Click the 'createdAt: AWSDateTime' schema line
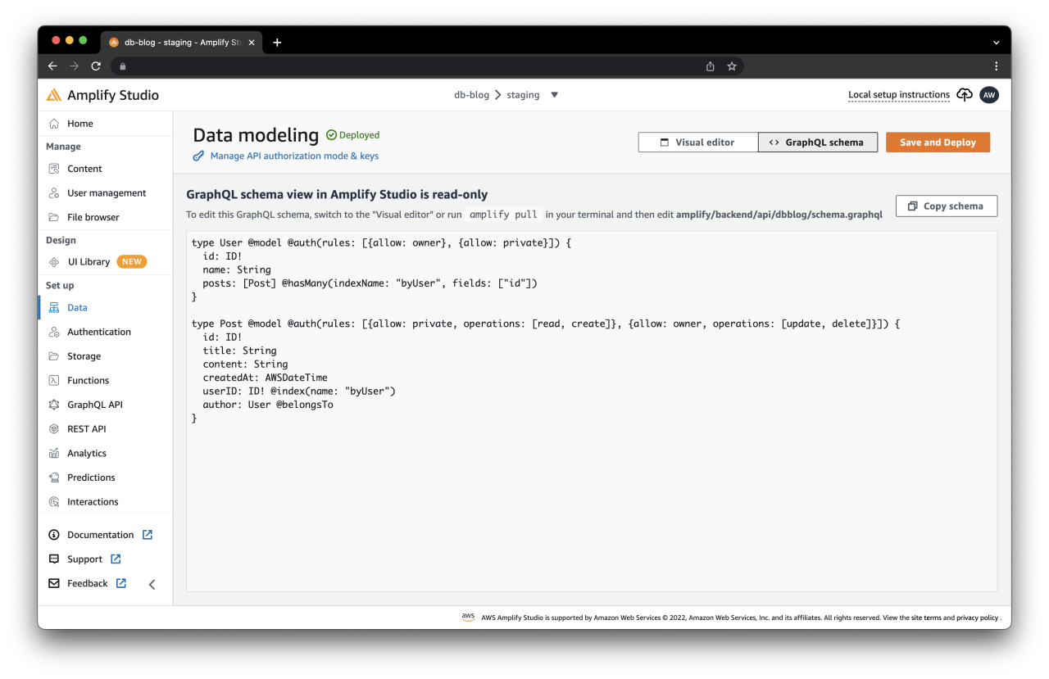 (x=265, y=378)
